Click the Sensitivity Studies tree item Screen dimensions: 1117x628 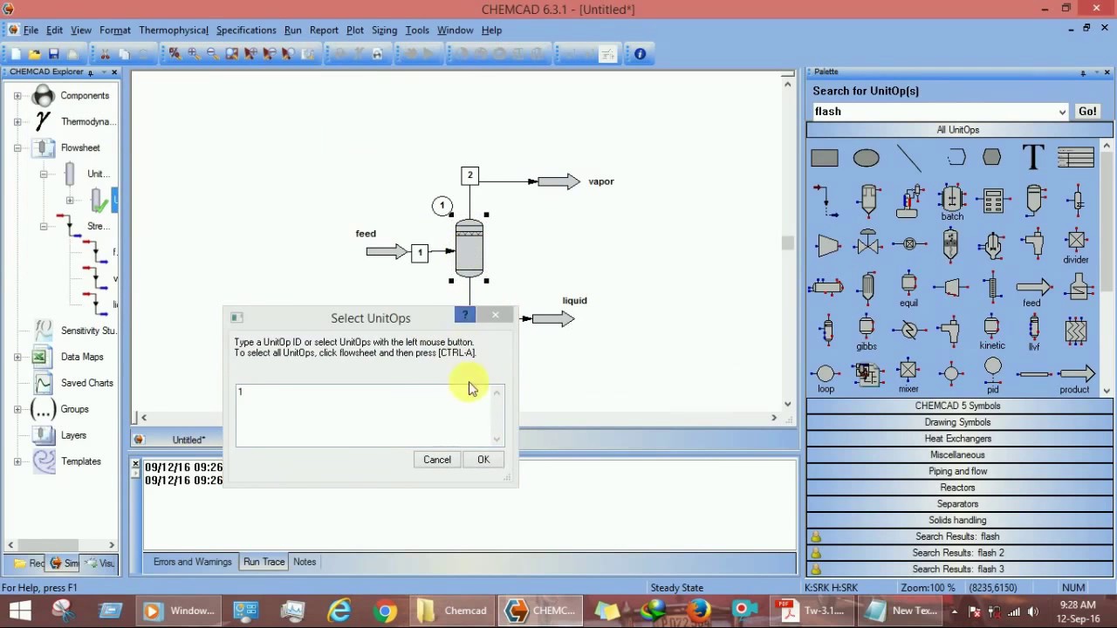[x=88, y=331]
